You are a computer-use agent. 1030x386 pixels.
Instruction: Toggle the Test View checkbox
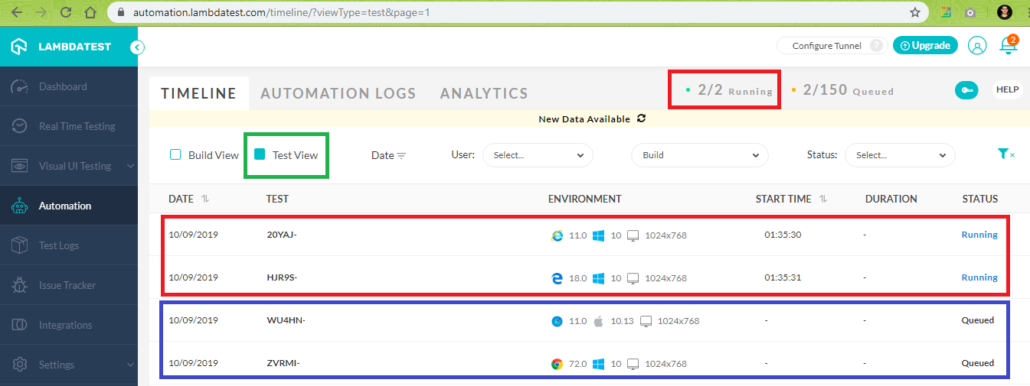tap(260, 154)
